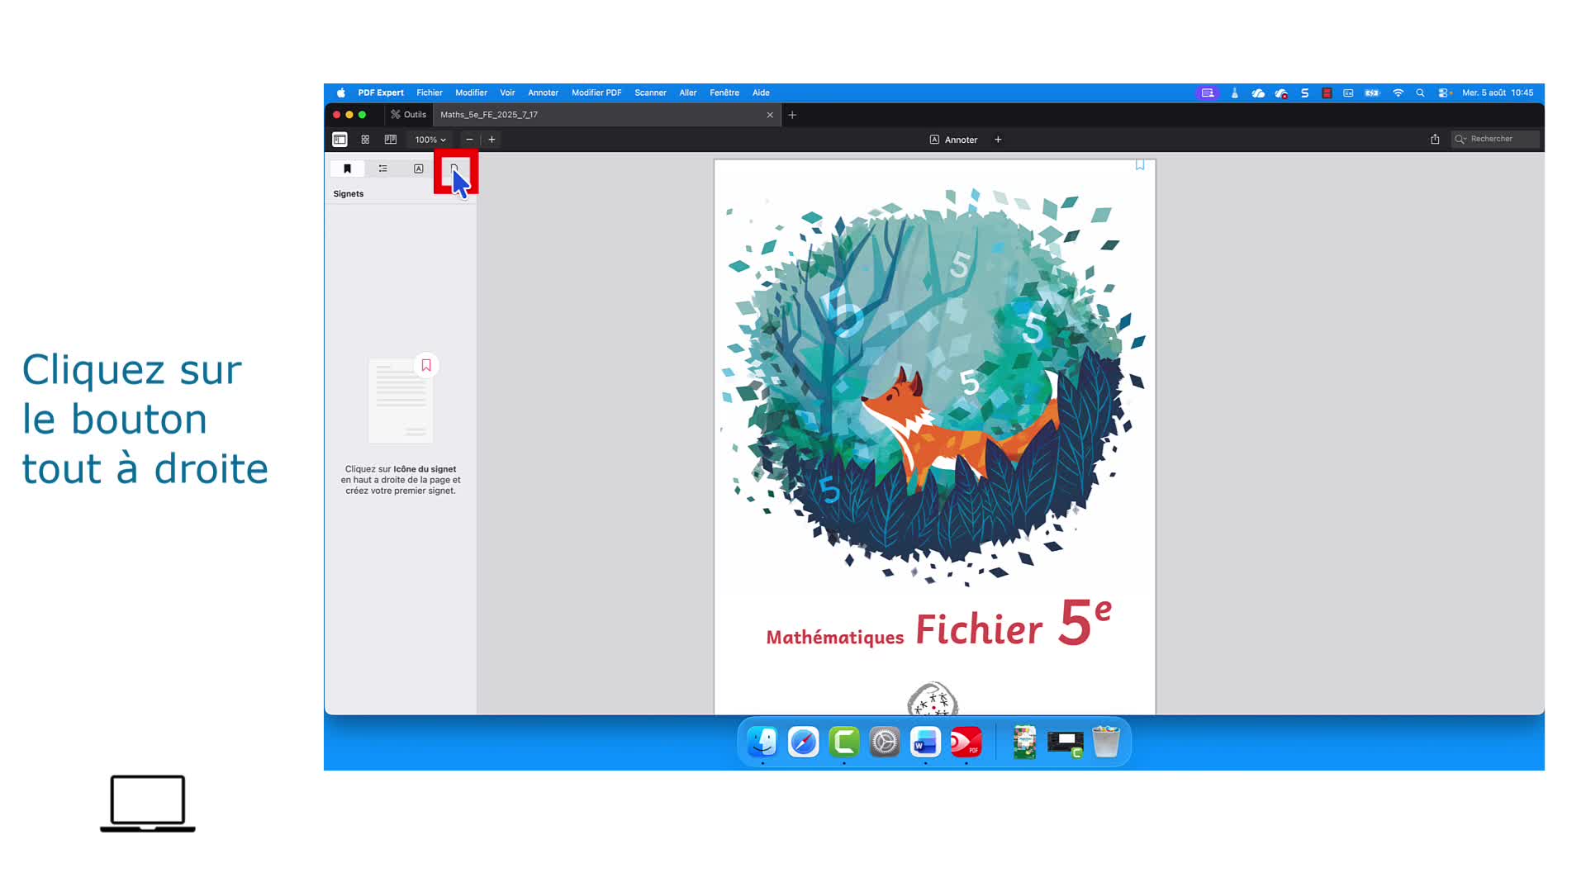This screenshot has width=1586, height=892.
Task: Select the Signets bookmark tab in sidebar
Action: pos(348,168)
